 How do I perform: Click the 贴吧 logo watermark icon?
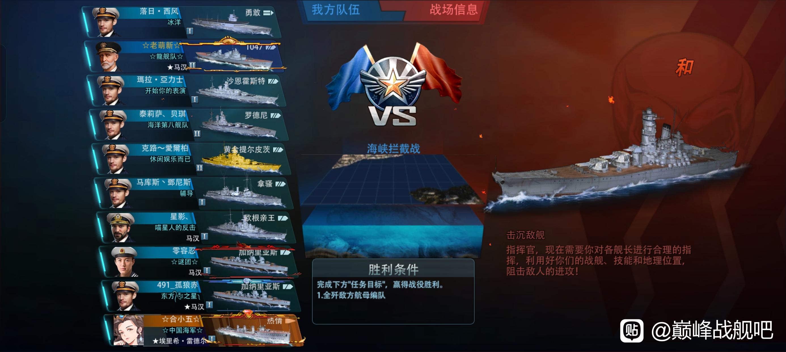tap(632, 331)
